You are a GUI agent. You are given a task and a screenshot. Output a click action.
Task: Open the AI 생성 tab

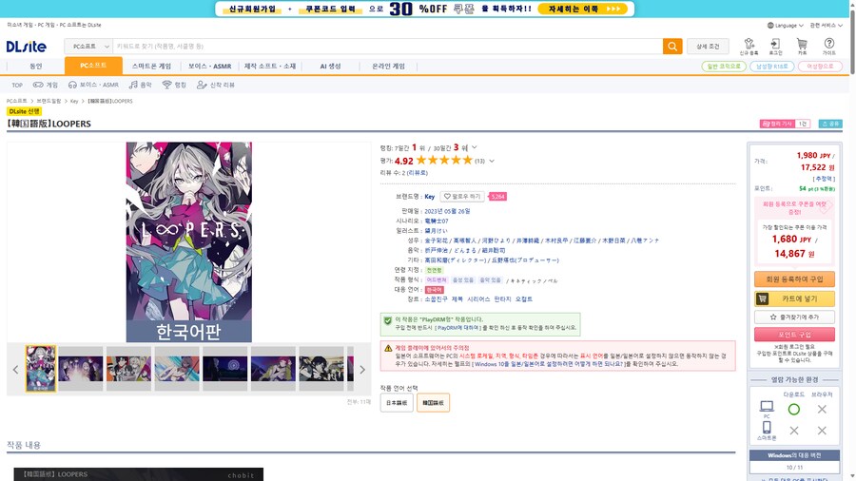click(x=330, y=66)
